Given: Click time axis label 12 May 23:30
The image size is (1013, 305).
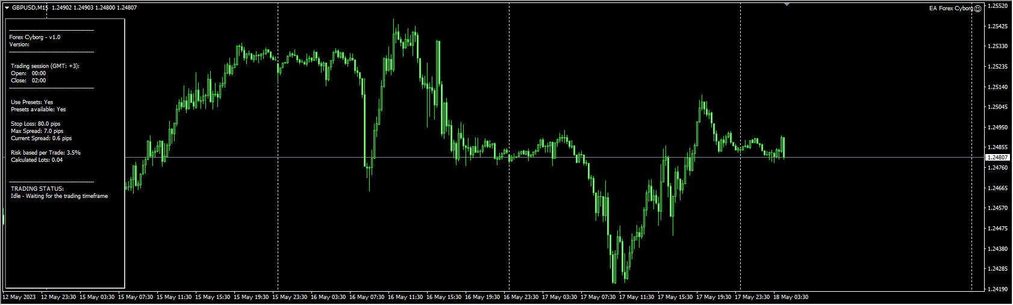Looking at the screenshot, I should click(58, 297).
